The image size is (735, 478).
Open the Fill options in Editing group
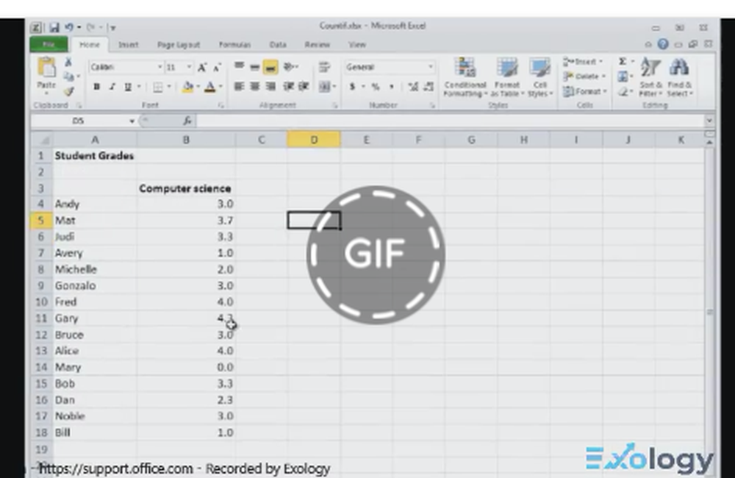[623, 76]
